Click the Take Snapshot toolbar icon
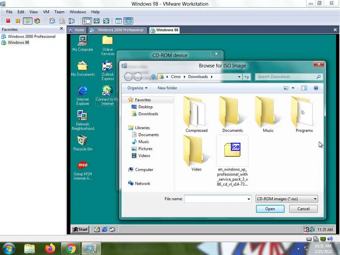This screenshot has width=340, height=255. point(52,21)
